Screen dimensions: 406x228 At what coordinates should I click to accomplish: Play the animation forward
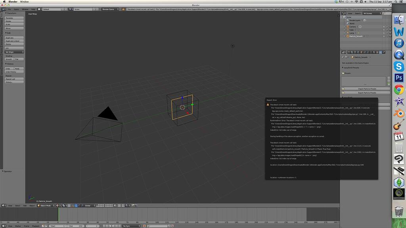coord(113,226)
